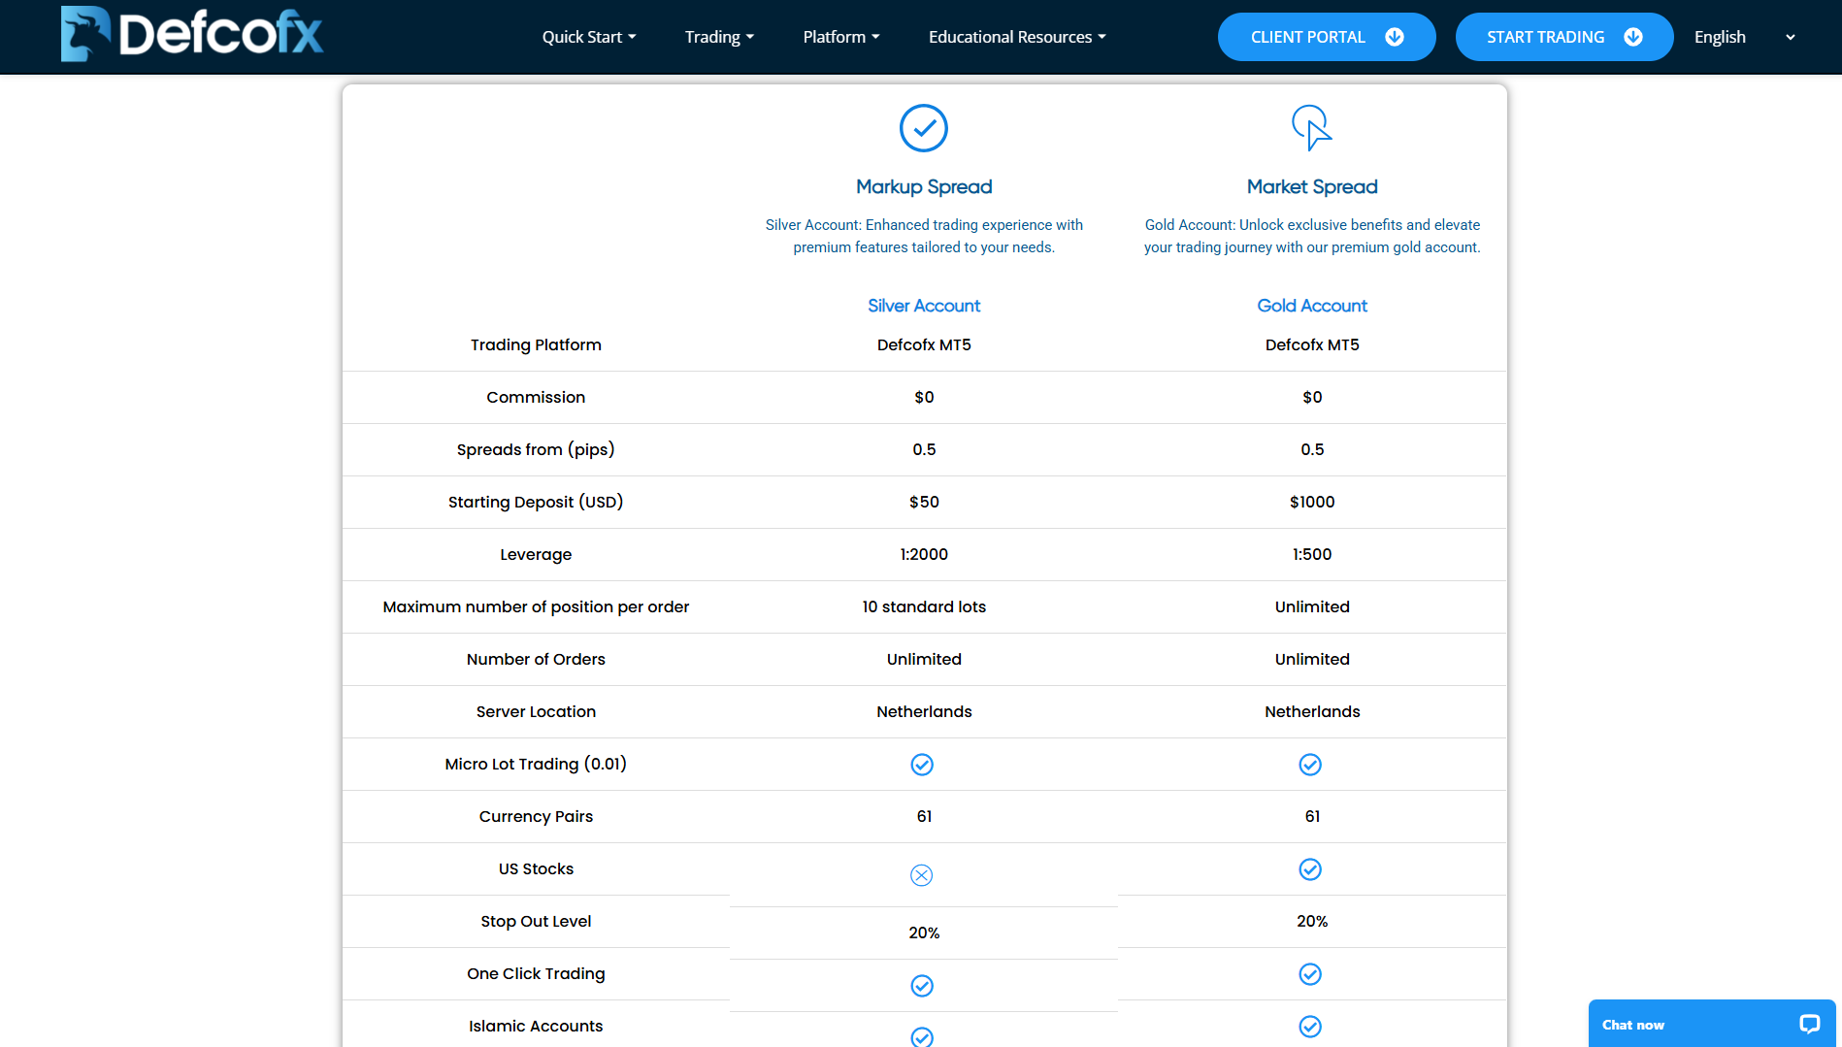Click Maximum number of position per order label
This screenshot has height=1047, width=1842.
pyautogui.click(x=536, y=606)
